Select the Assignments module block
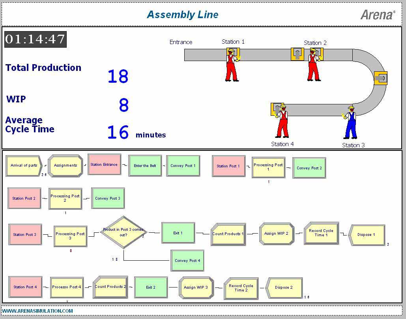 (65, 165)
